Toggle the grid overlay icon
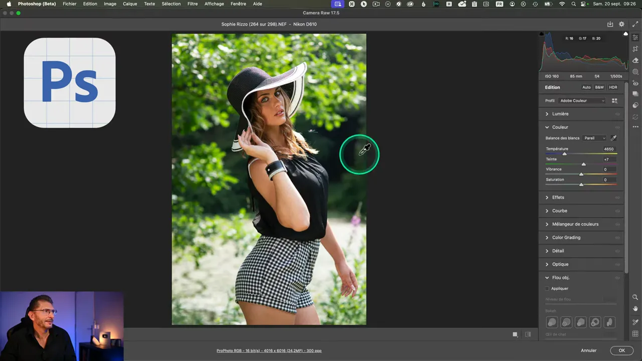 pyautogui.click(x=635, y=334)
